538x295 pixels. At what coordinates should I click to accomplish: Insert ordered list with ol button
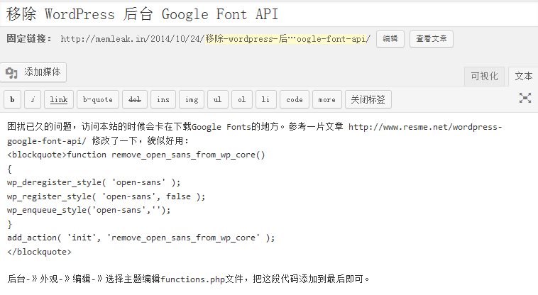[242, 99]
